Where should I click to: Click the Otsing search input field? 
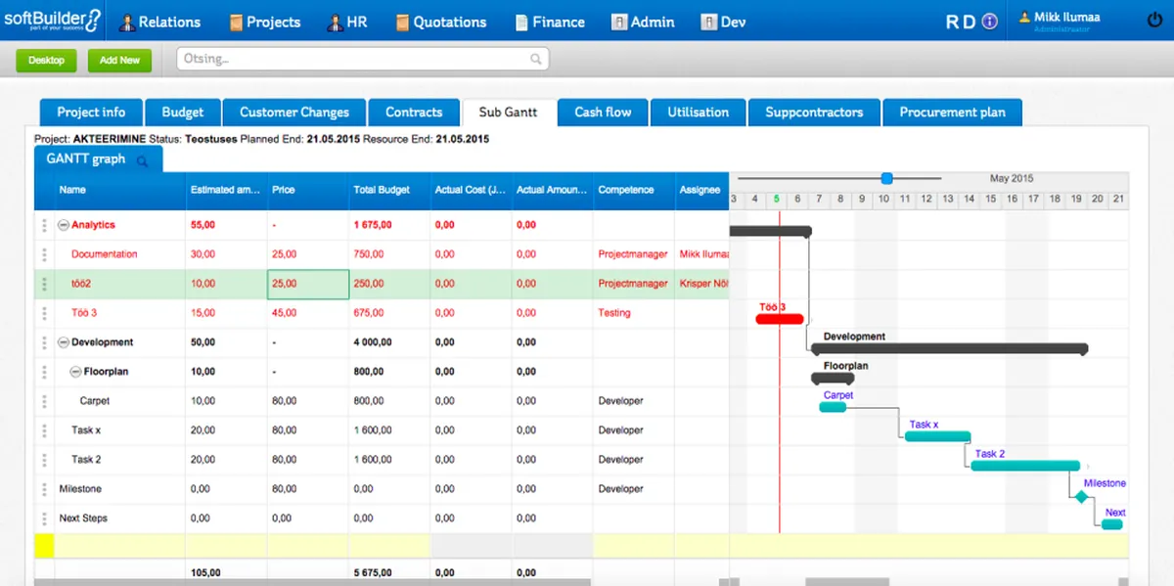[x=352, y=60]
